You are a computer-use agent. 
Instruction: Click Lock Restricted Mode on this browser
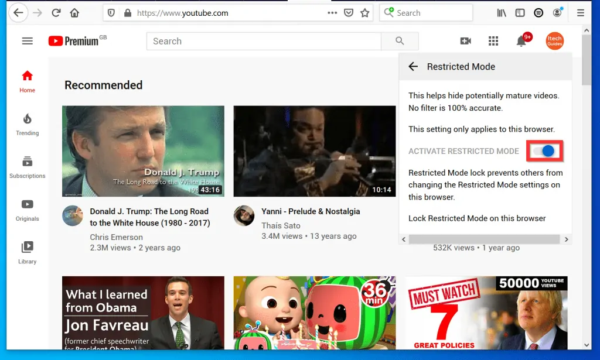point(477,218)
